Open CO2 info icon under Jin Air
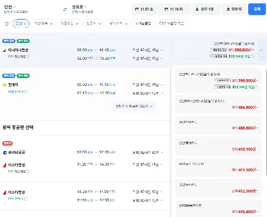Image resolution: width=267 pixels, height=217 pixels. coord(26,91)
